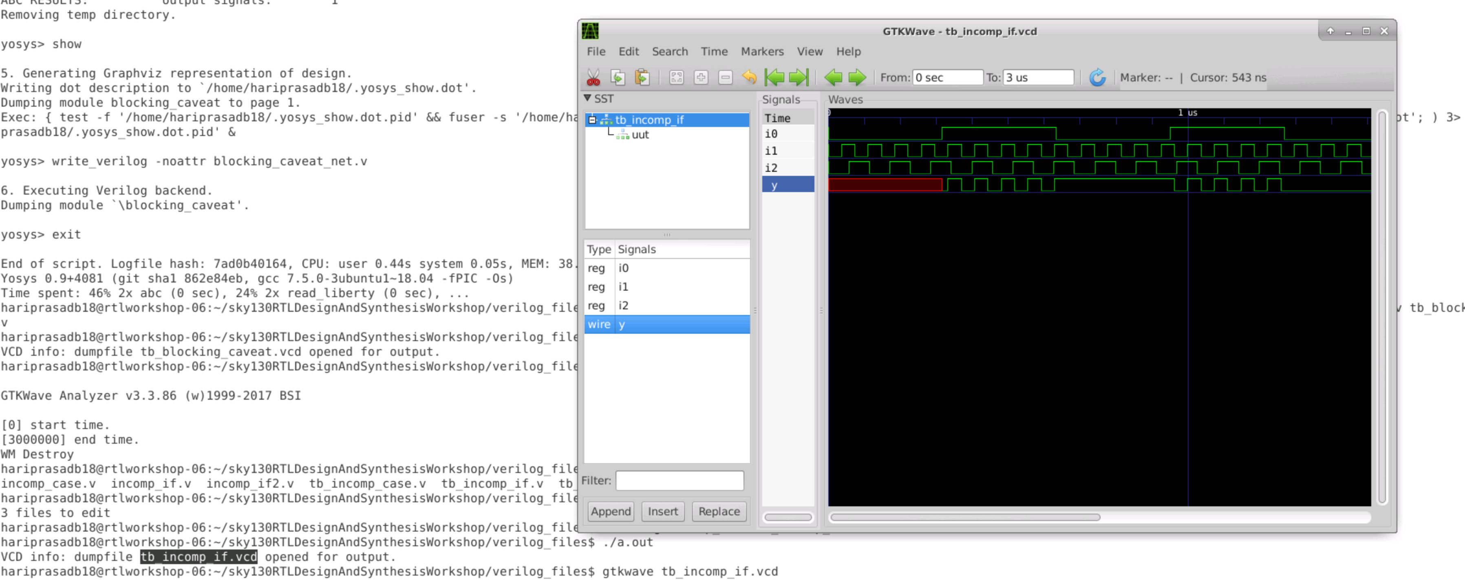Copy traces using the copy icon

618,77
